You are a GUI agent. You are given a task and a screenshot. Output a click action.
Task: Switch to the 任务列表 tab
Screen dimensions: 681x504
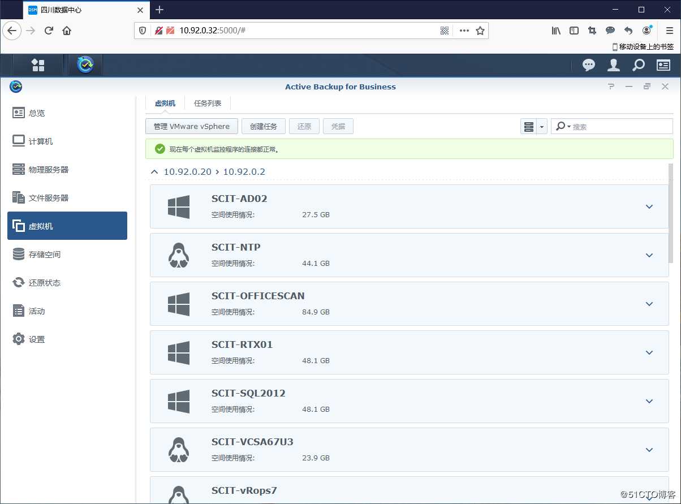[208, 104]
